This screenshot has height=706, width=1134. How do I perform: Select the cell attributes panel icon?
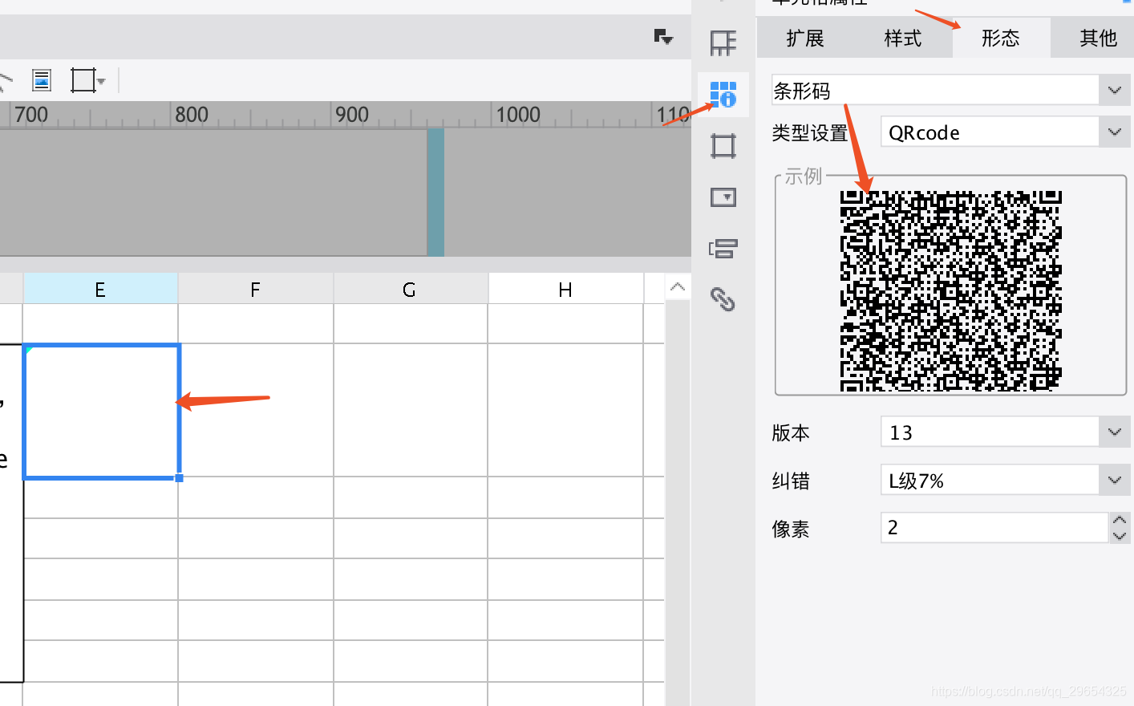click(723, 94)
